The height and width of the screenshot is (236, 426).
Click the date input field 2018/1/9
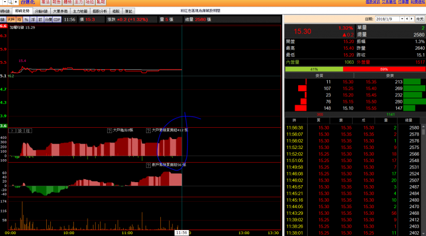tap(388, 19)
